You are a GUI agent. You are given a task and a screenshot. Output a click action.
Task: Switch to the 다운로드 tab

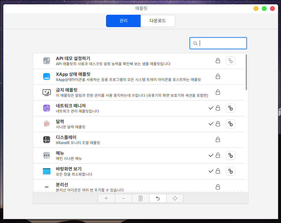158,21
